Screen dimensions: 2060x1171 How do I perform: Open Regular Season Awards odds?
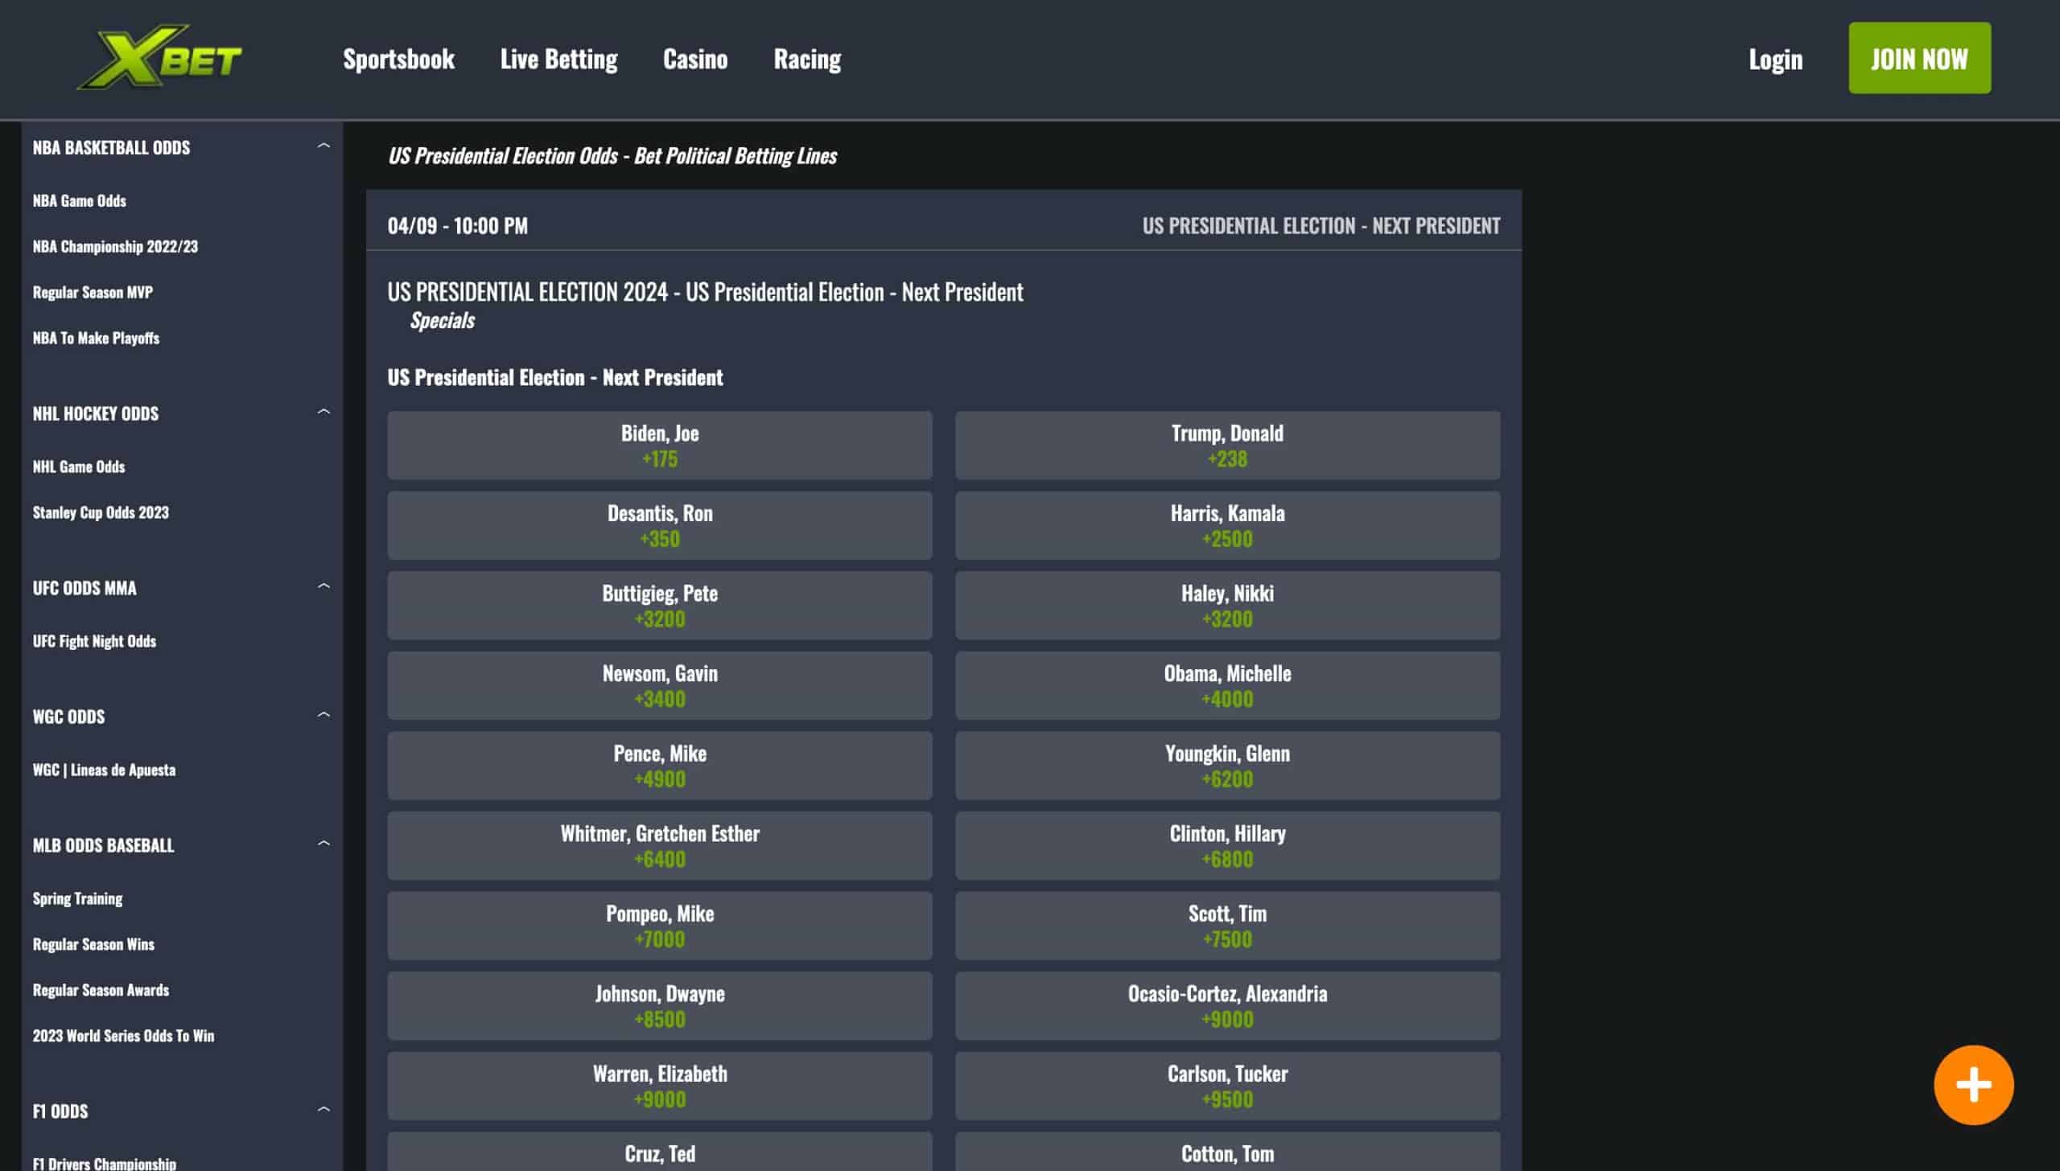pyautogui.click(x=101, y=991)
